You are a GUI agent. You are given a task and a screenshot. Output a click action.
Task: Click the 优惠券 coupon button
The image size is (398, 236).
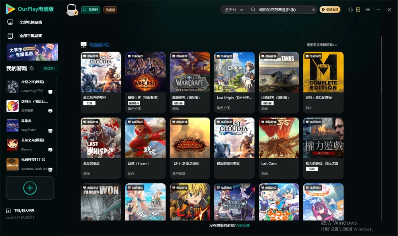tap(110, 10)
